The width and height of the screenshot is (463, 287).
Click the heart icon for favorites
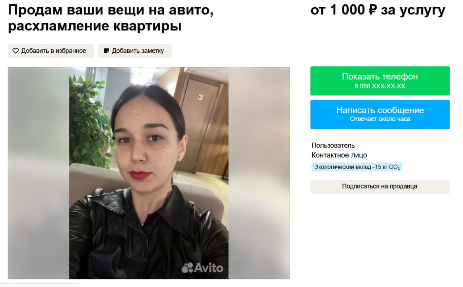point(16,51)
